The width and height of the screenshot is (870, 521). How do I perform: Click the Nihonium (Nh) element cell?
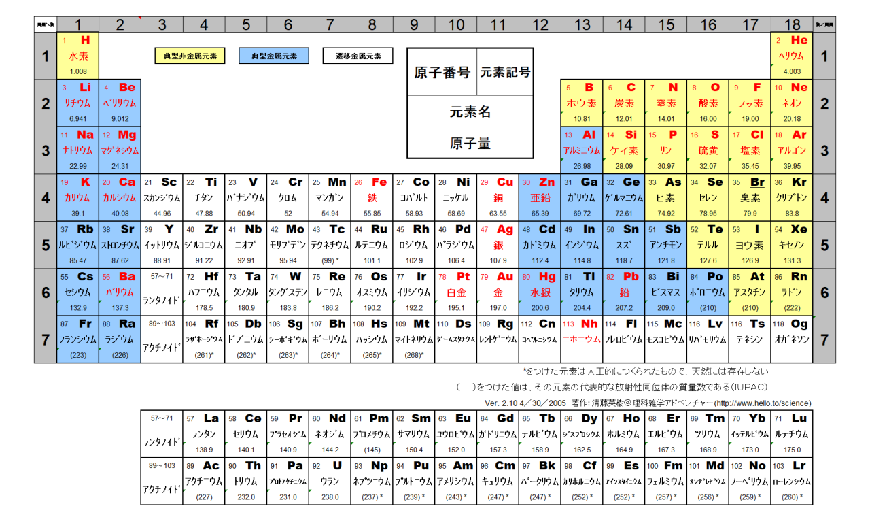point(582,339)
